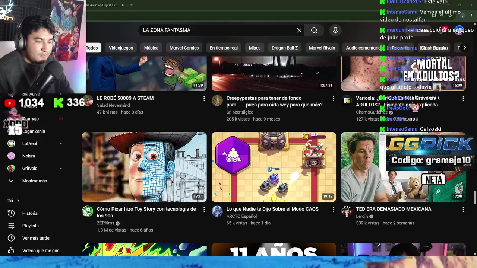The height and width of the screenshot is (268, 477).
Task: Click the thumbs-up Videos que me gustan icon
Action: 11,251
